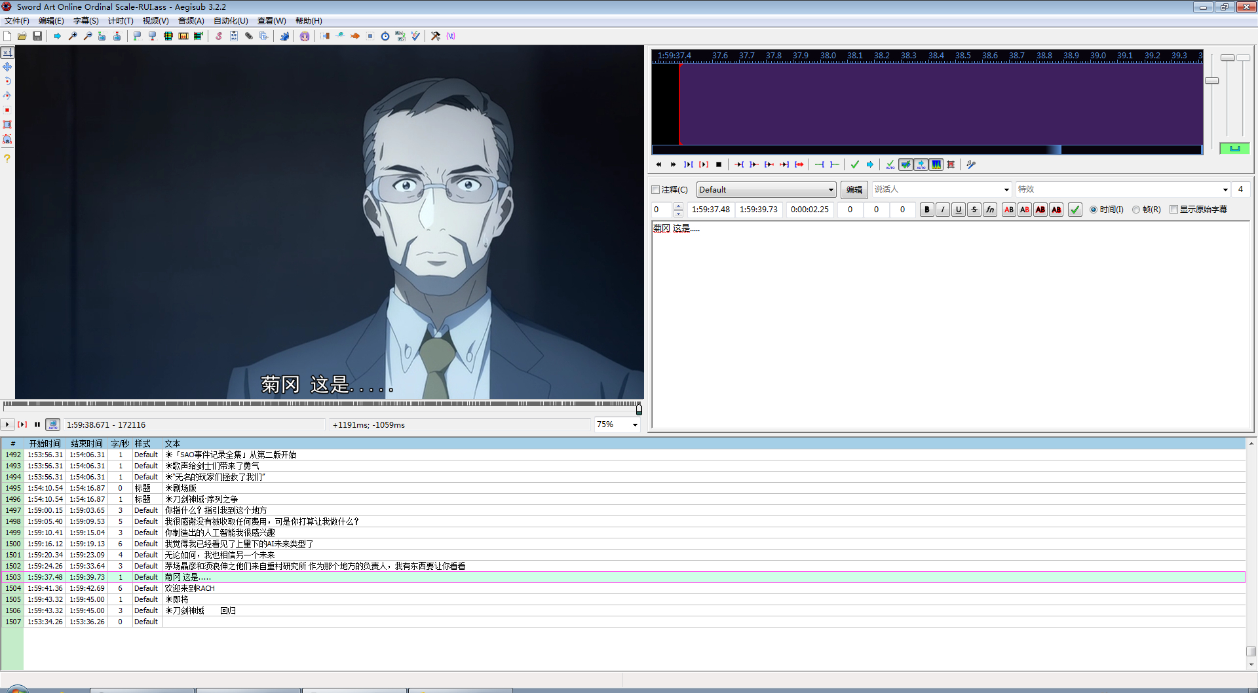Commit audio changes with the green checkmark
The width and height of the screenshot is (1258, 693).
[x=854, y=164]
